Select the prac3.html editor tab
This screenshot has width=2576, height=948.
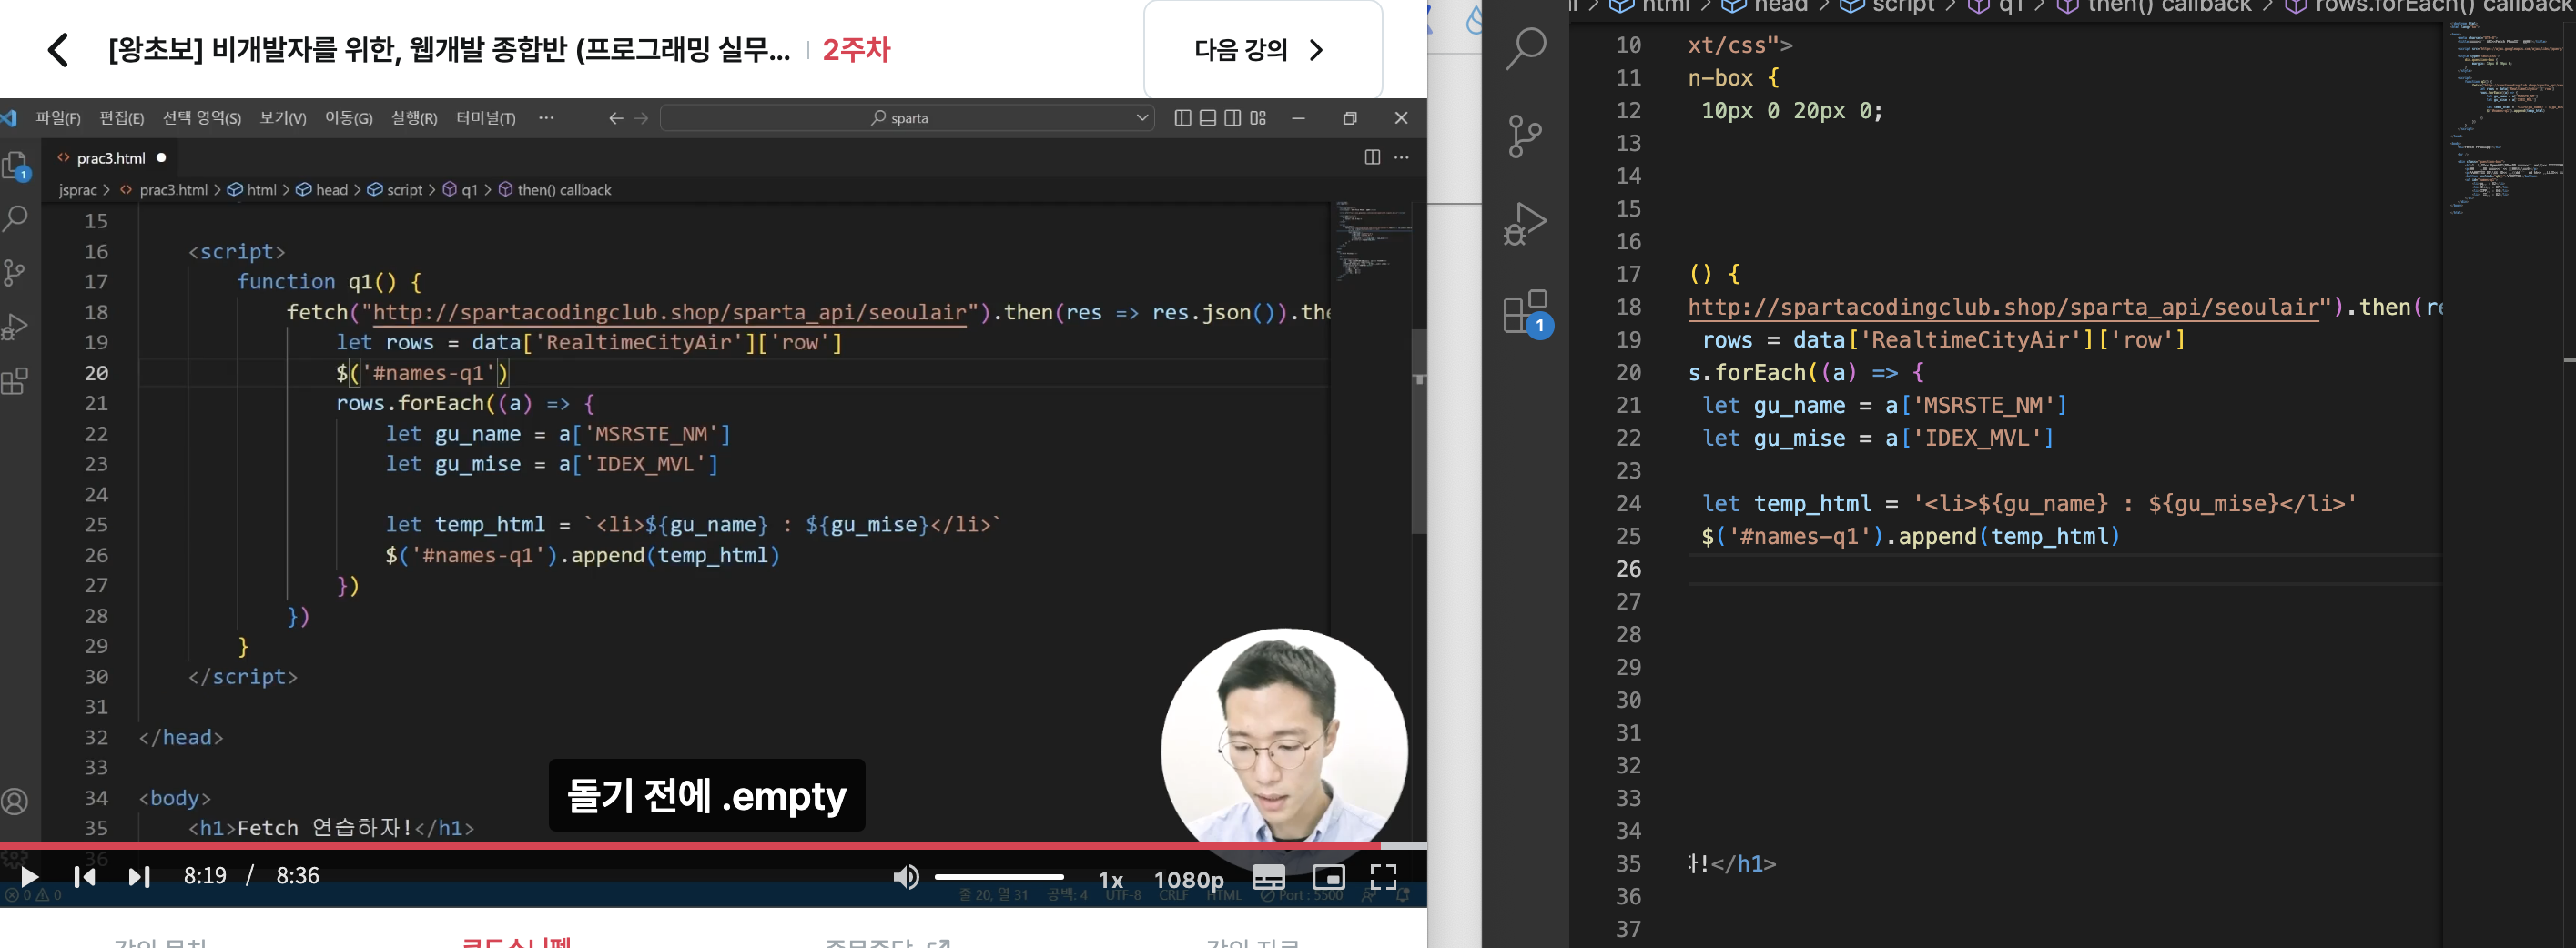coord(111,158)
